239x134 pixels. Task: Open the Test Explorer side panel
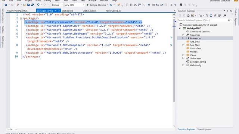coord(3,42)
